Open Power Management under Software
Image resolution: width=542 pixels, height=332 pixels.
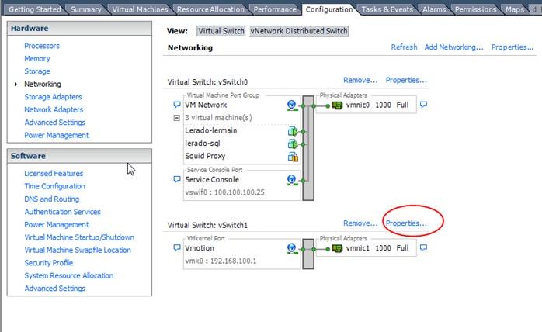(x=57, y=224)
